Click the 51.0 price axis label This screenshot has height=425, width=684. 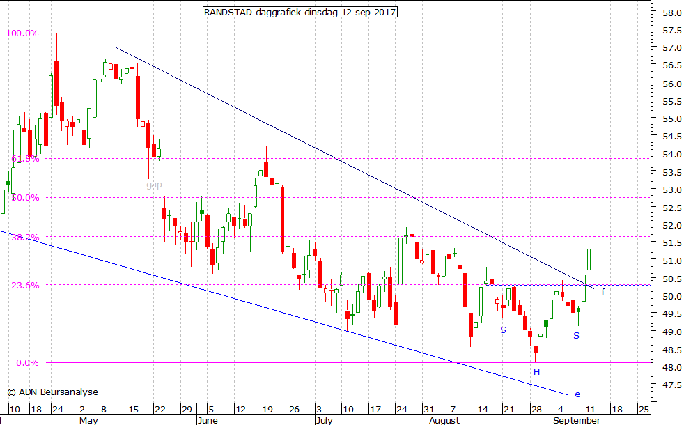coord(671,261)
